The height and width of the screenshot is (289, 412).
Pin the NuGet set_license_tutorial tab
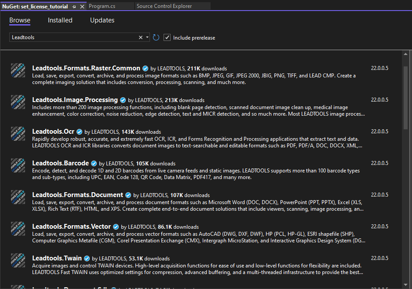click(x=74, y=7)
